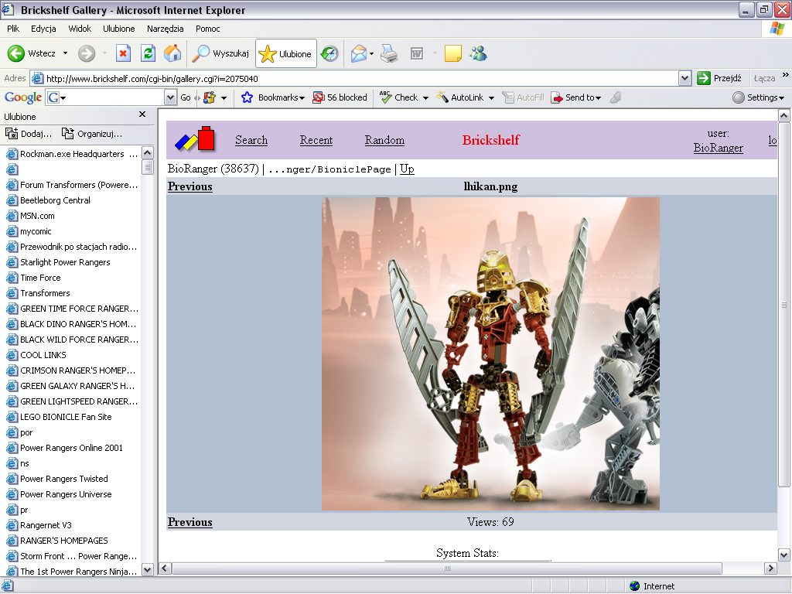This screenshot has height=594, width=792.
Task: Open the Narzędzia menu
Action: [x=165, y=29]
